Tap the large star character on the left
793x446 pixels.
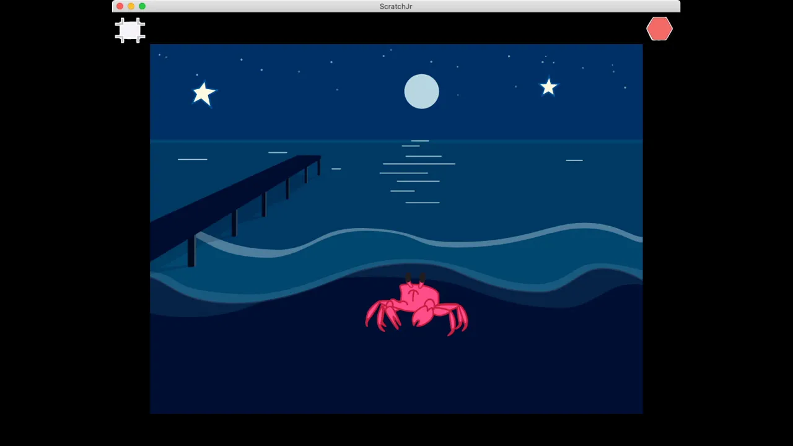coord(203,94)
